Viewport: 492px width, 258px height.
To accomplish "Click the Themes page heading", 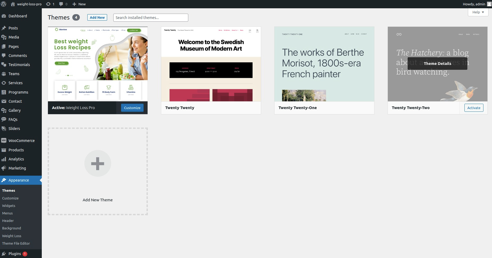I will click(59, 17).
